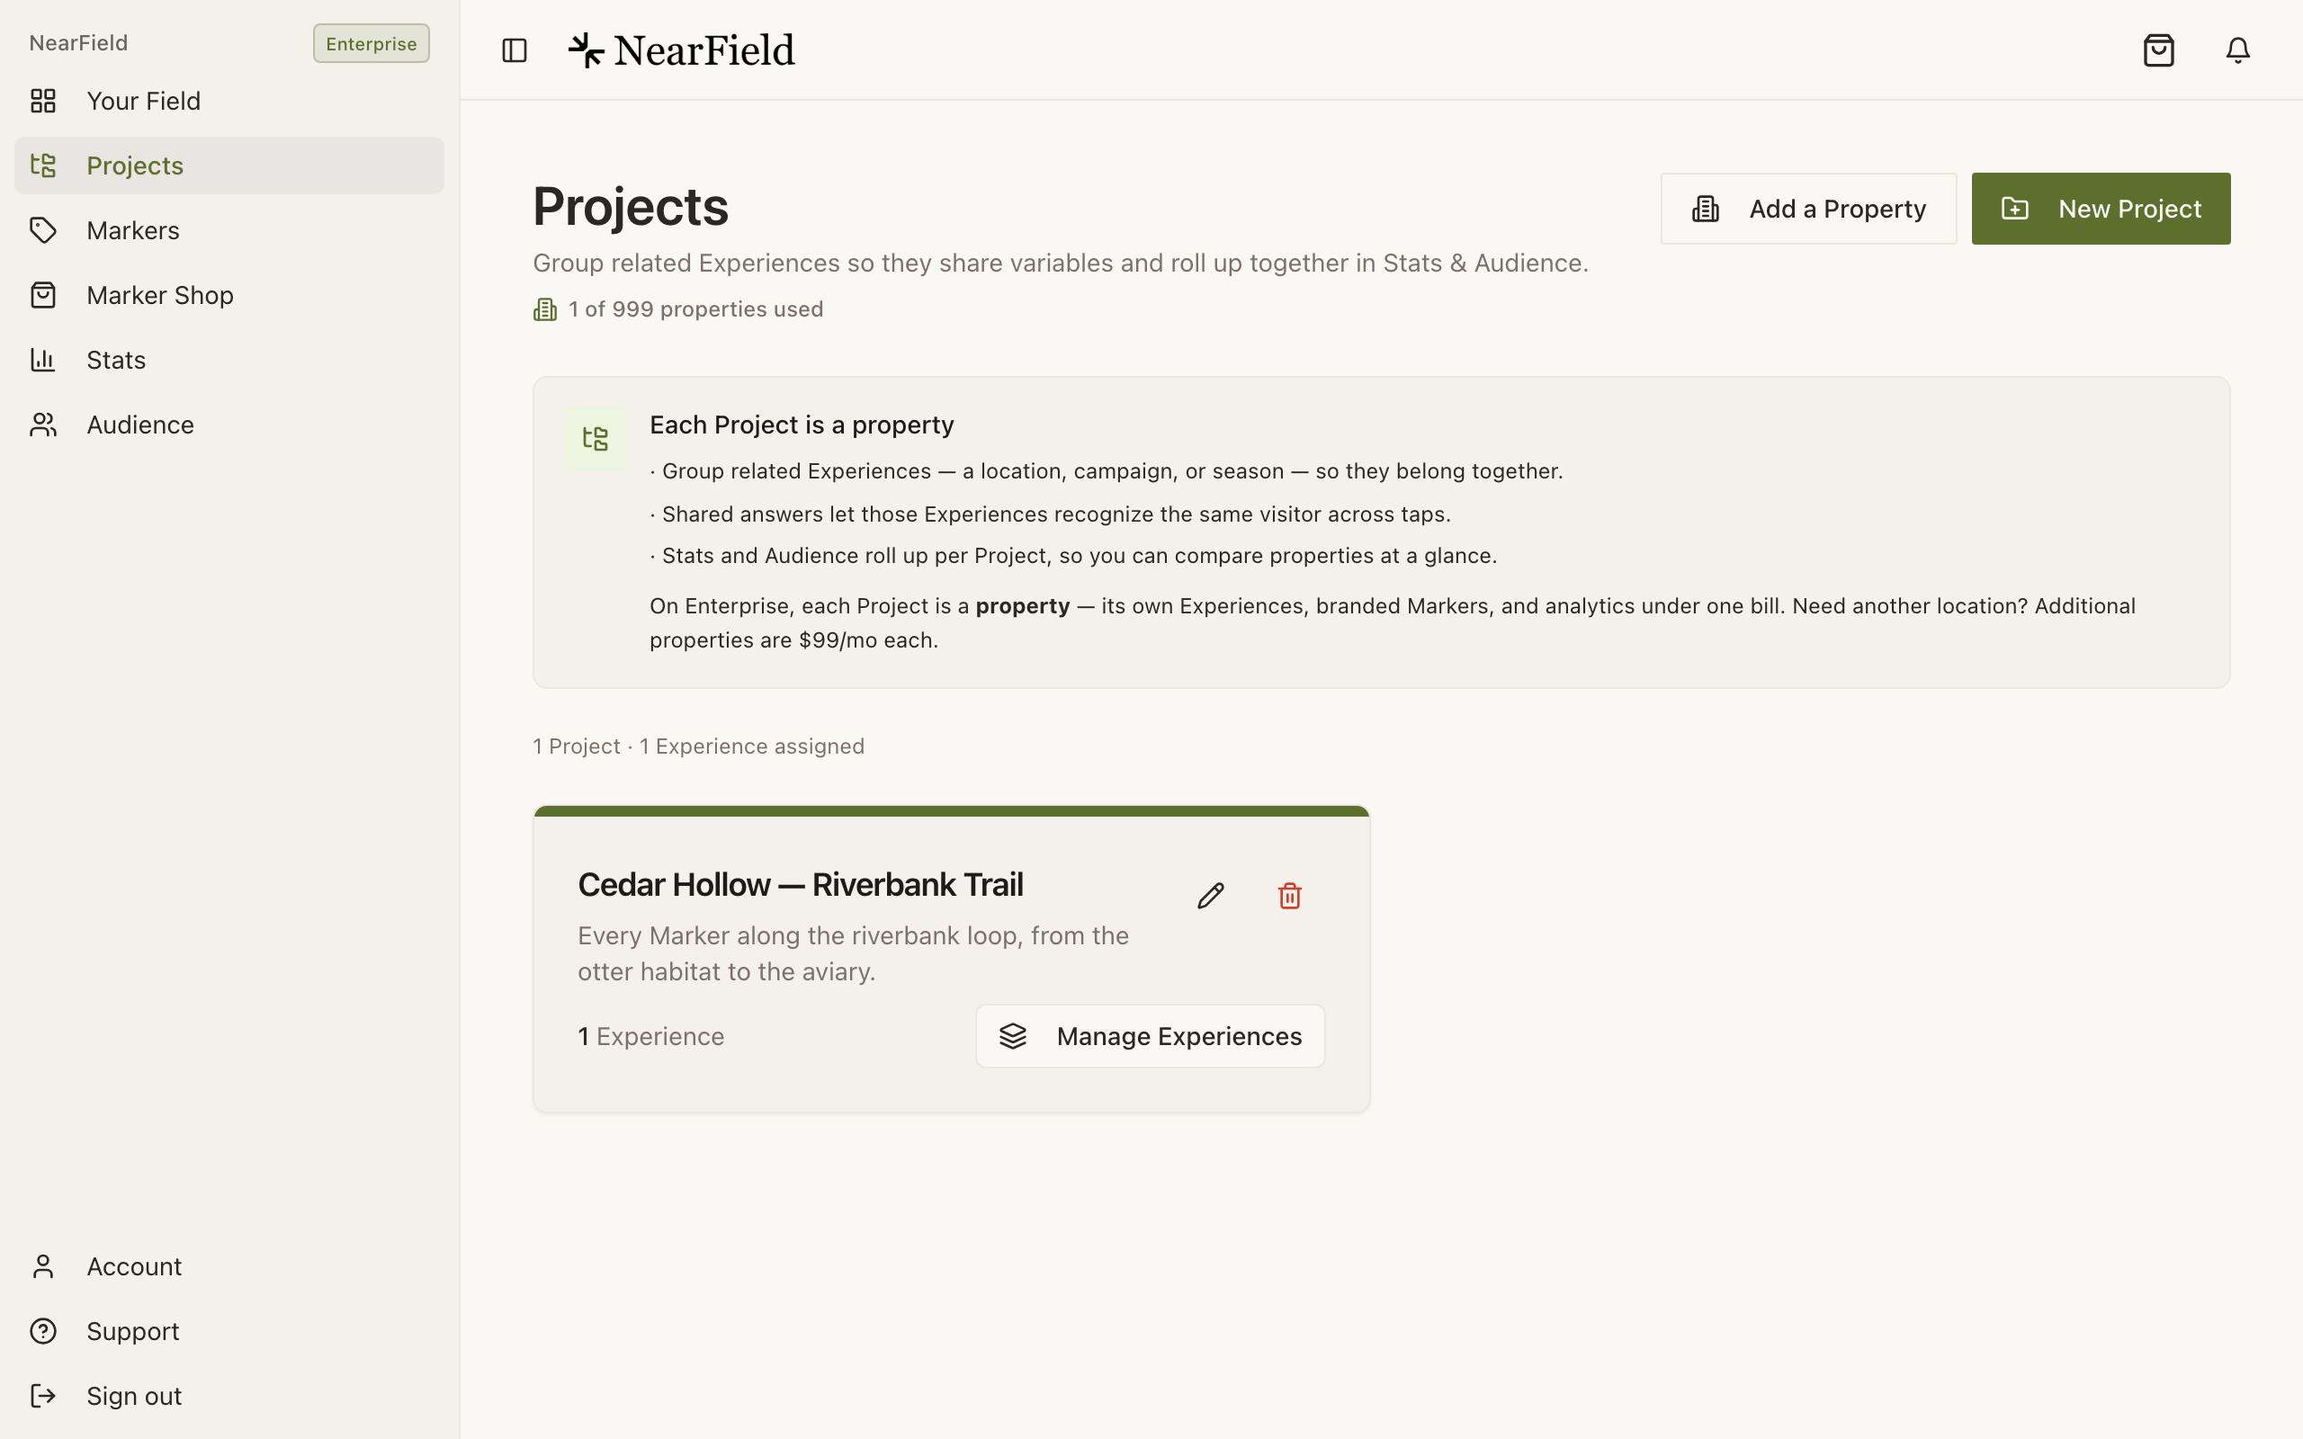The width and height of the screenshot is (2303, 1439).
Task: Create a New Project
Action: (2101, 209)
